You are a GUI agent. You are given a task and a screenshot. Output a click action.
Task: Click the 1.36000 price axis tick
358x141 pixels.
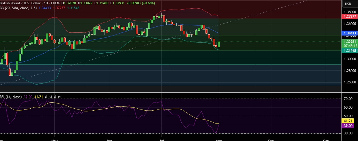point(351,24)
